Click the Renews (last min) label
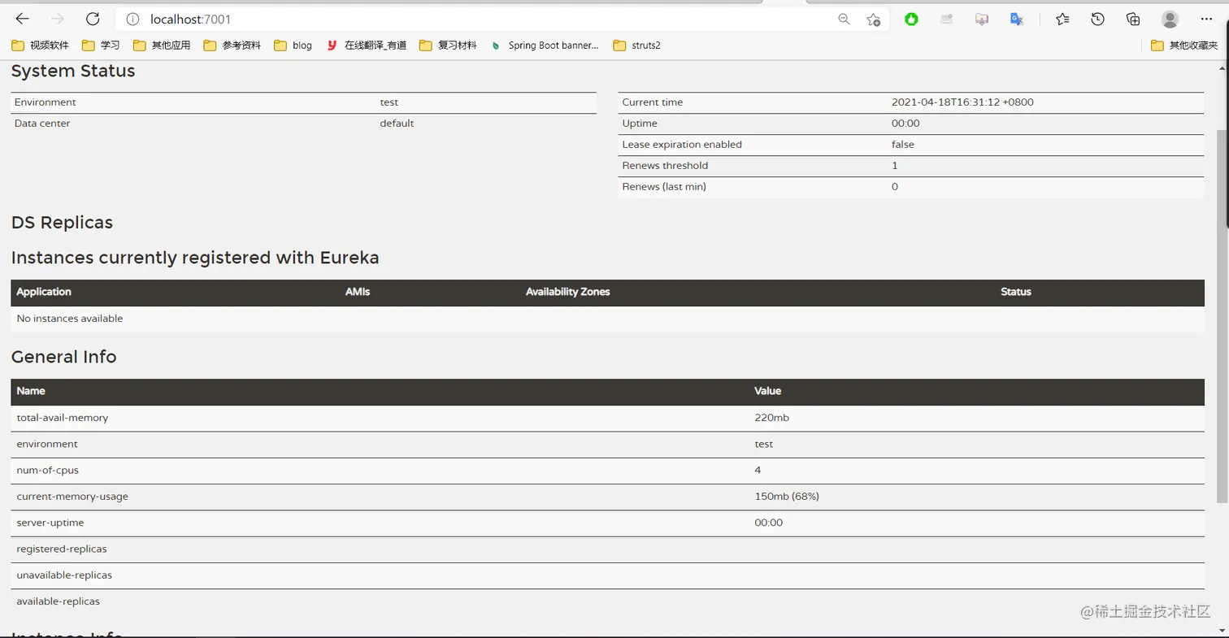1229x638 pixels. tap(664, 187)
